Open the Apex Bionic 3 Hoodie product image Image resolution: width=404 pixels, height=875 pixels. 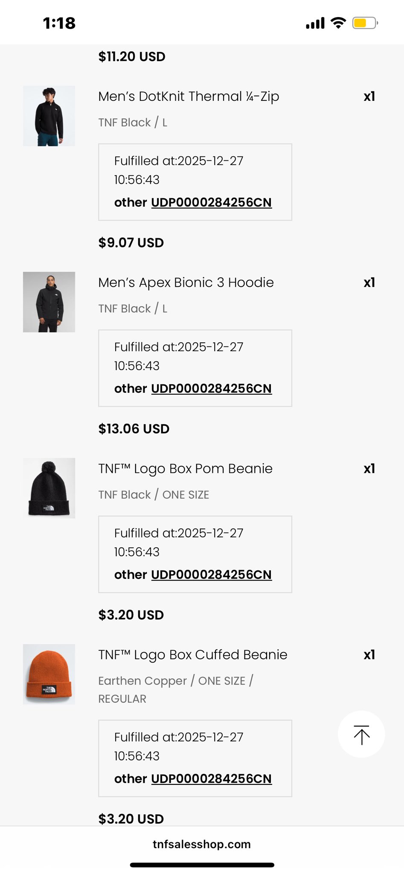point(49,302)
